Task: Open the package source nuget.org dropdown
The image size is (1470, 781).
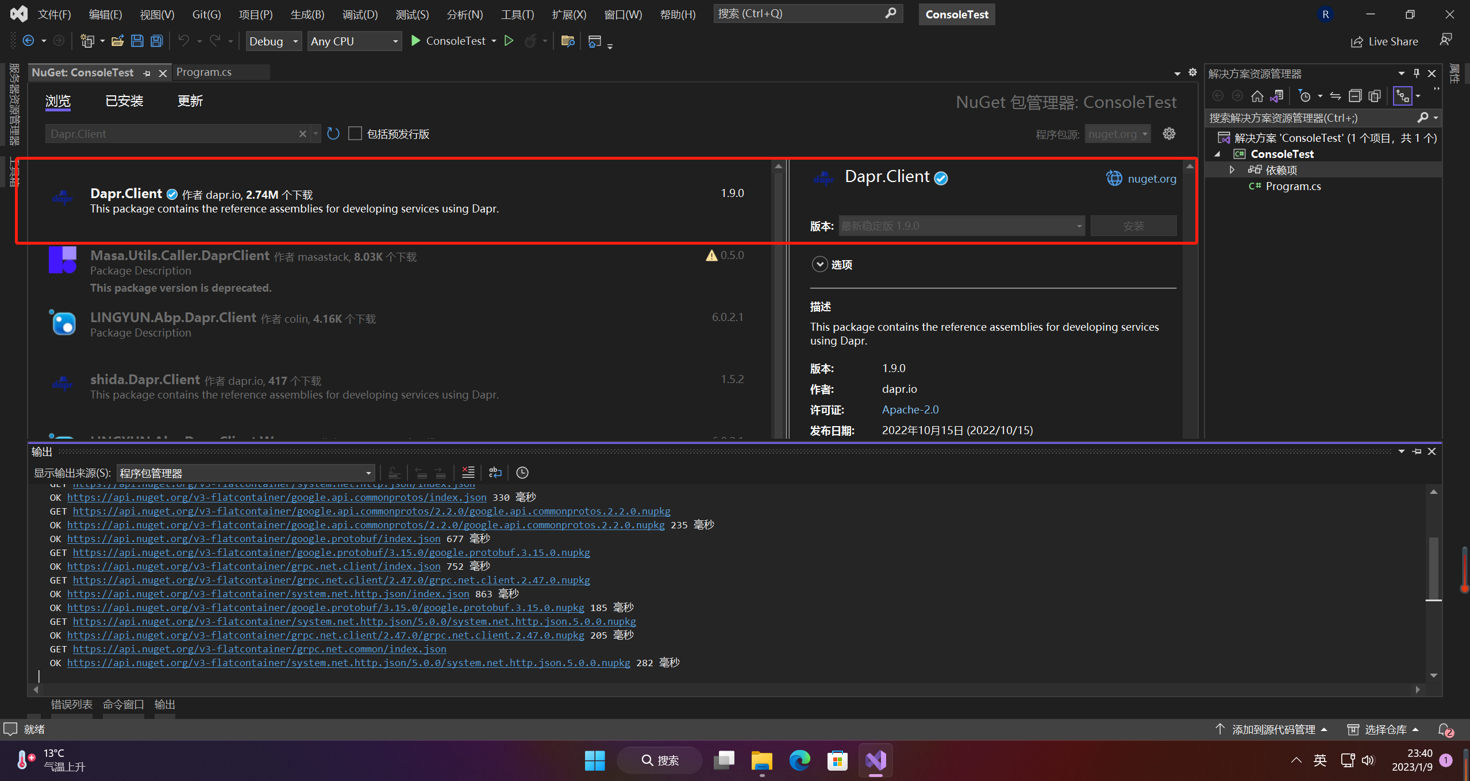Action: click(x=1118, y=134)
